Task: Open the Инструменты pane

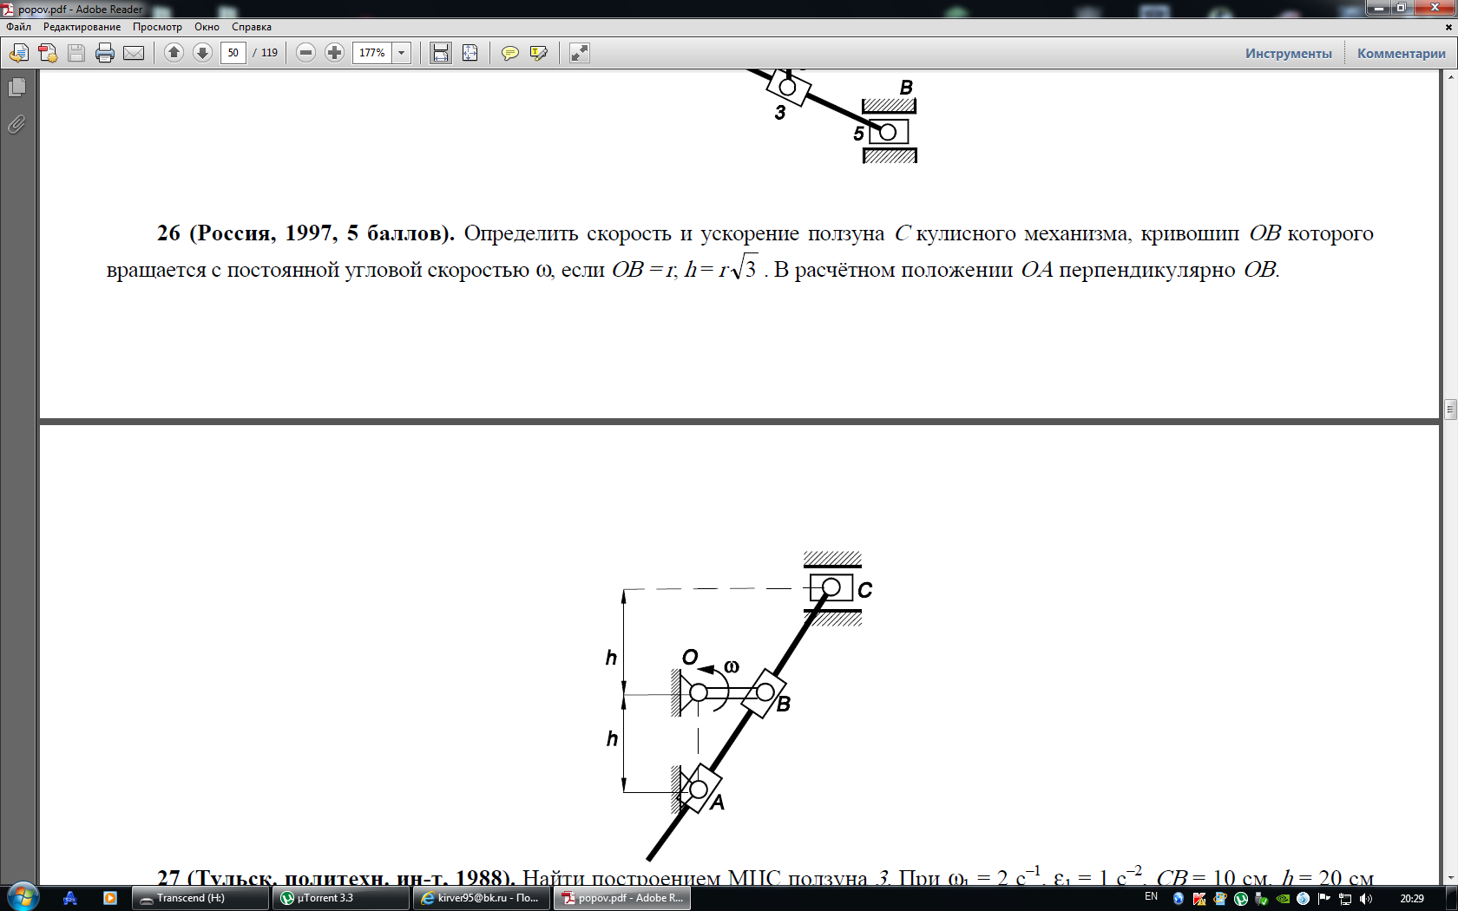Action: (1288, 53)
